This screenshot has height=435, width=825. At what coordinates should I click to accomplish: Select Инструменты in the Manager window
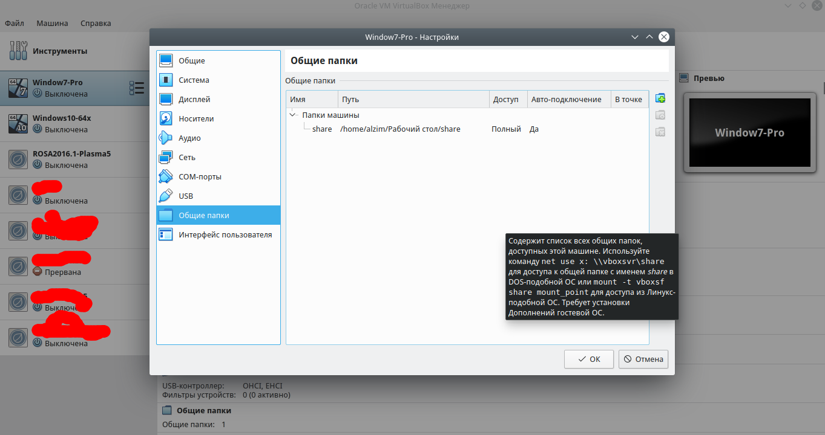click(x=74, y=51)
